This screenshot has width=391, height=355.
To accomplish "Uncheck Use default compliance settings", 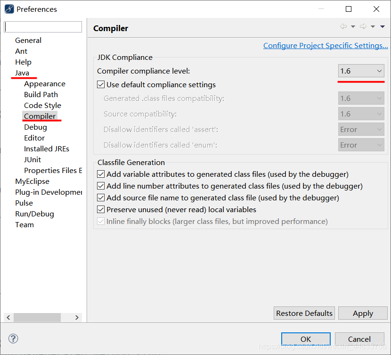I will (101, 84).
